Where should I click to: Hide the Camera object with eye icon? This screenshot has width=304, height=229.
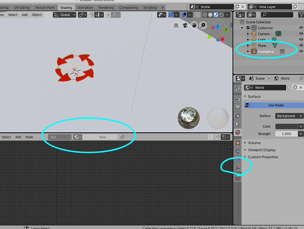301,33
